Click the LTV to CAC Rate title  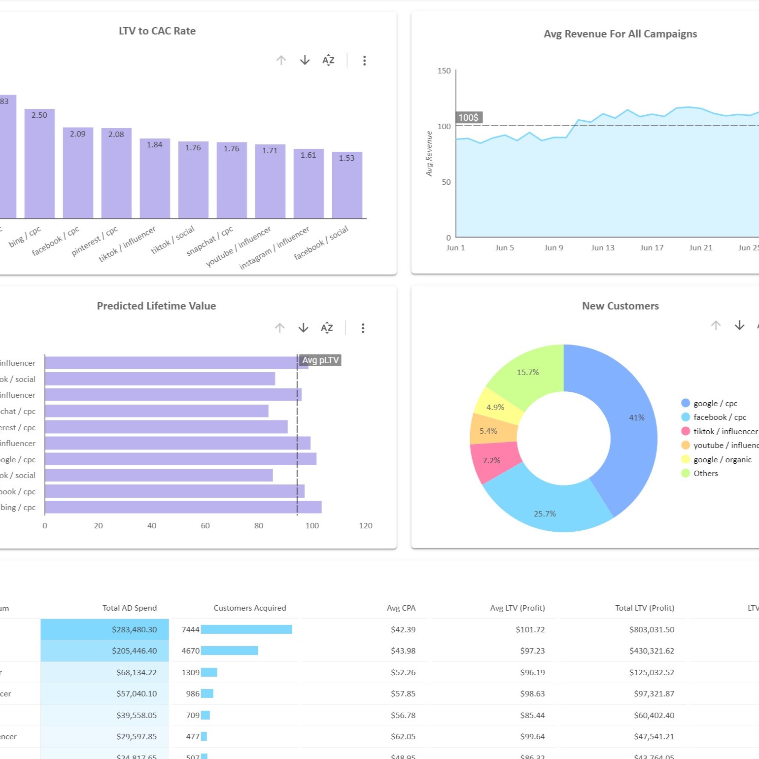157,31
